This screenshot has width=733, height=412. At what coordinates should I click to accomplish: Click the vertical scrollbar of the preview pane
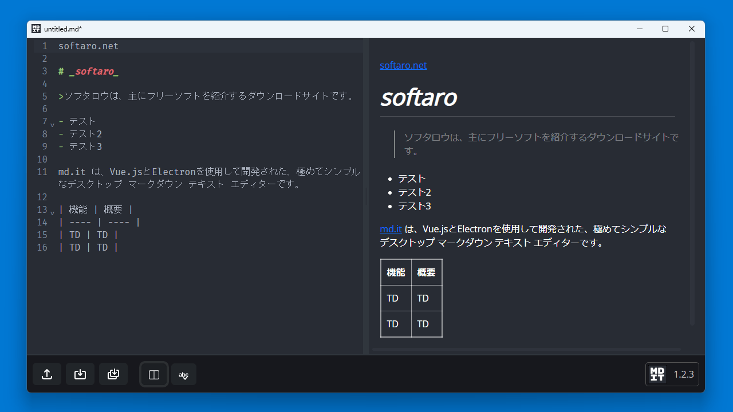click(692, 183)
